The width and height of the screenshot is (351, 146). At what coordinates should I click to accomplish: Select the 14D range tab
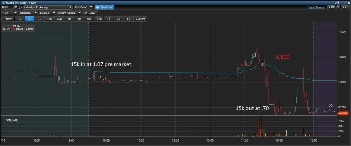pyautogui.click(x=50, y=19)
